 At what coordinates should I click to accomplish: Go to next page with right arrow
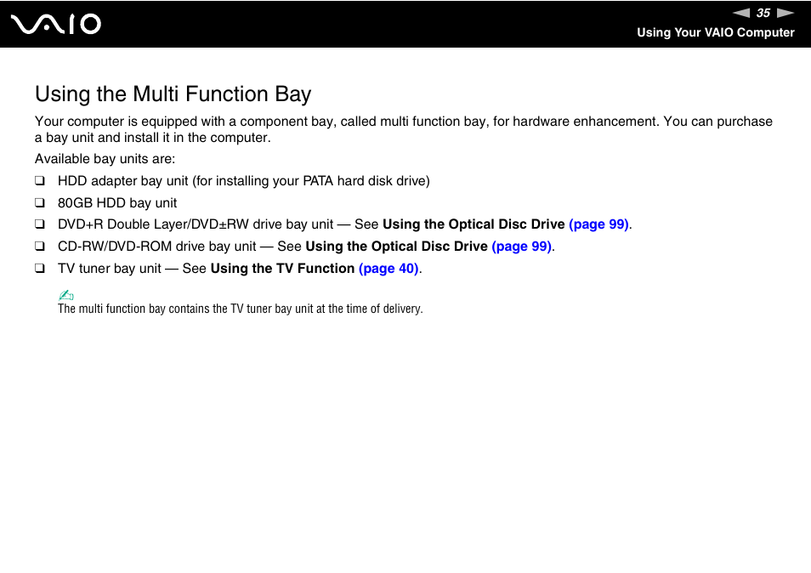pos(785,13)
